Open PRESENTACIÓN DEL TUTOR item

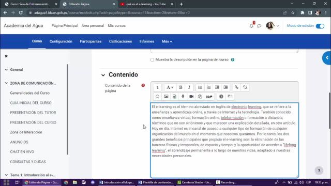33,113
